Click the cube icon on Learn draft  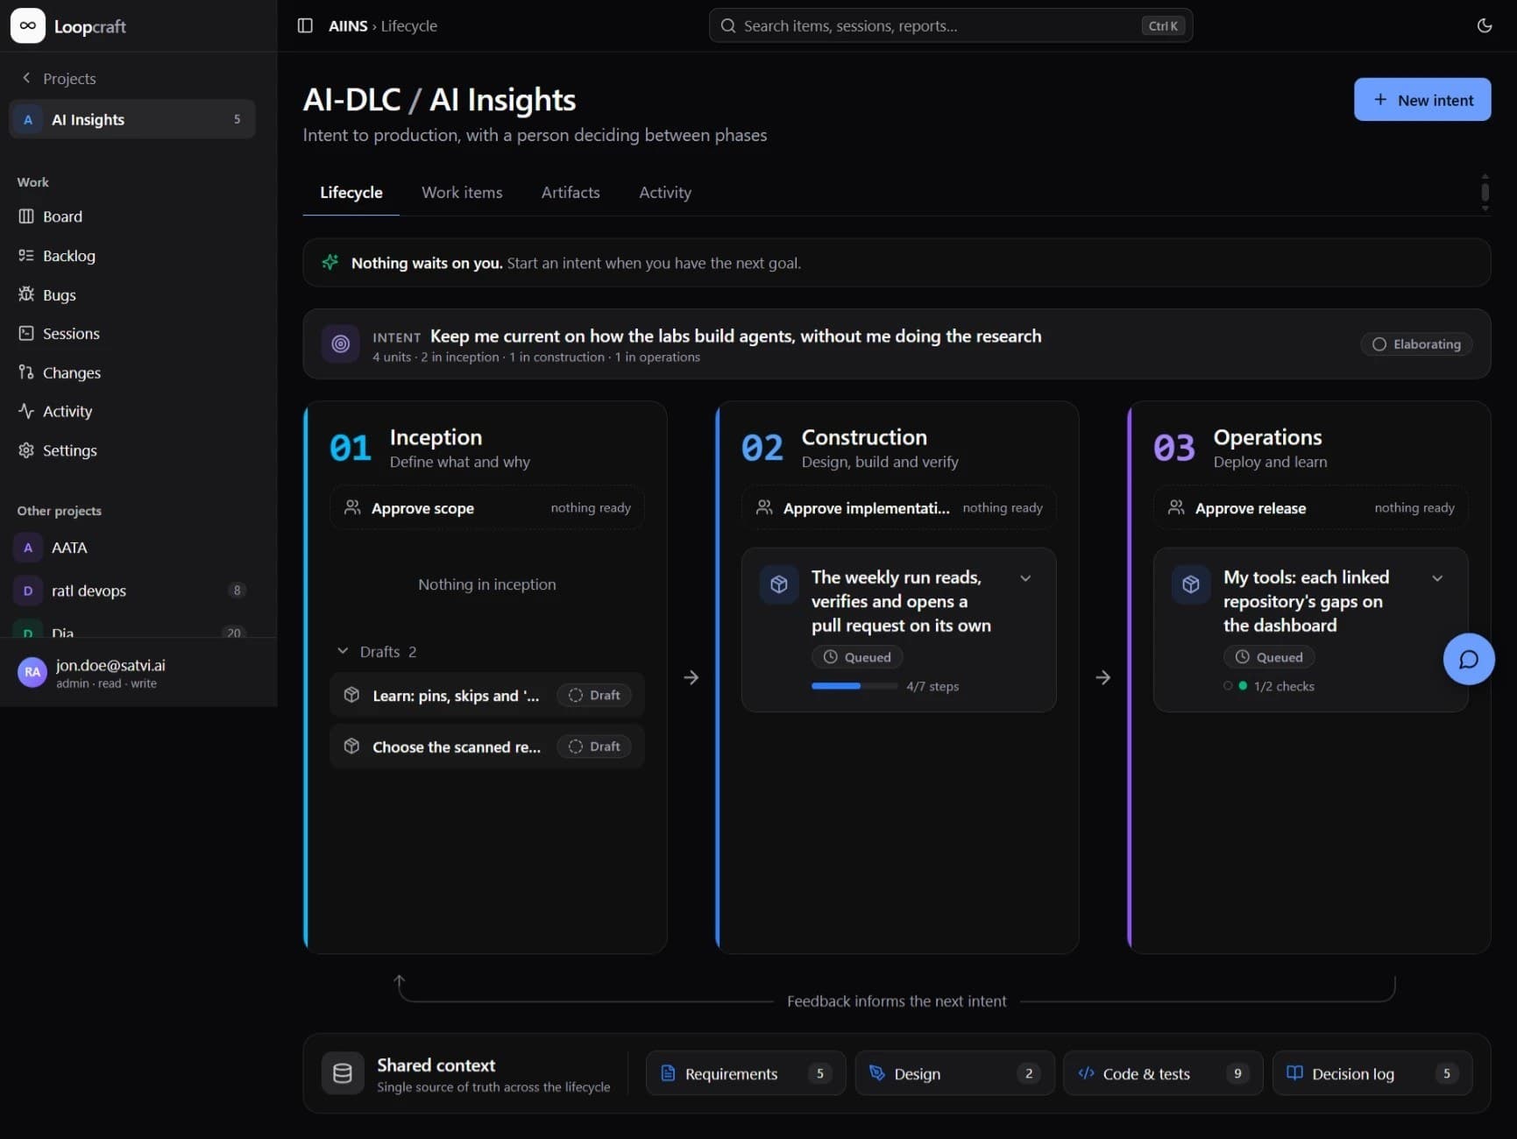point(351,695)
